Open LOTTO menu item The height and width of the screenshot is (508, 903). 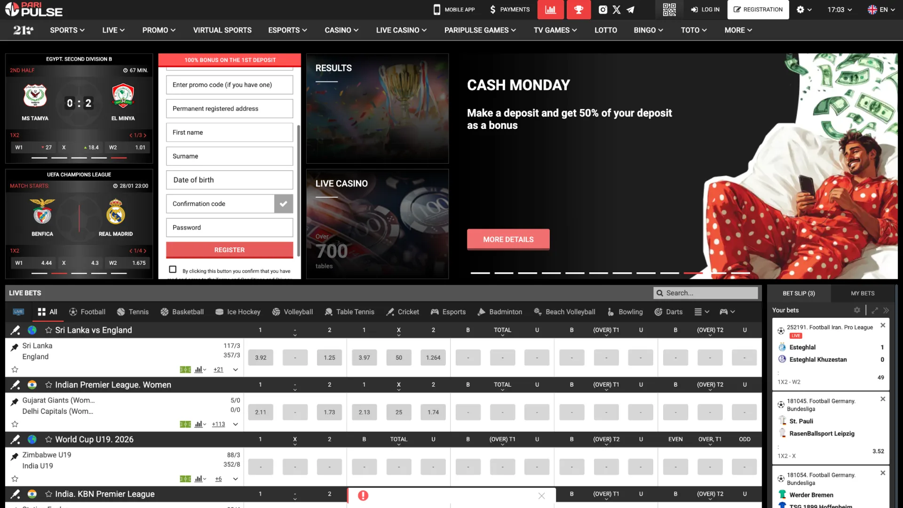606,30
